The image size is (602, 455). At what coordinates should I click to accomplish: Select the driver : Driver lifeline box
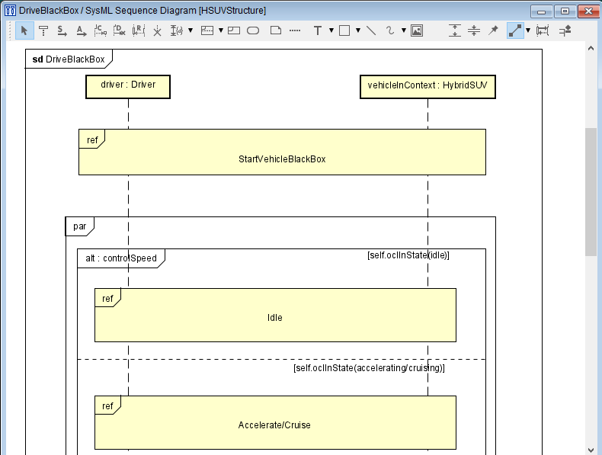(128, 87)
